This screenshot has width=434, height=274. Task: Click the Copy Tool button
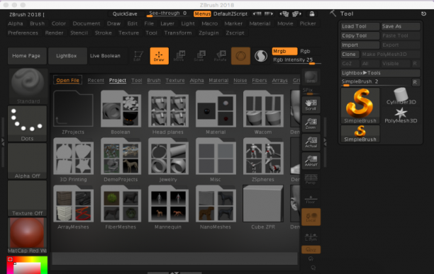360,35
